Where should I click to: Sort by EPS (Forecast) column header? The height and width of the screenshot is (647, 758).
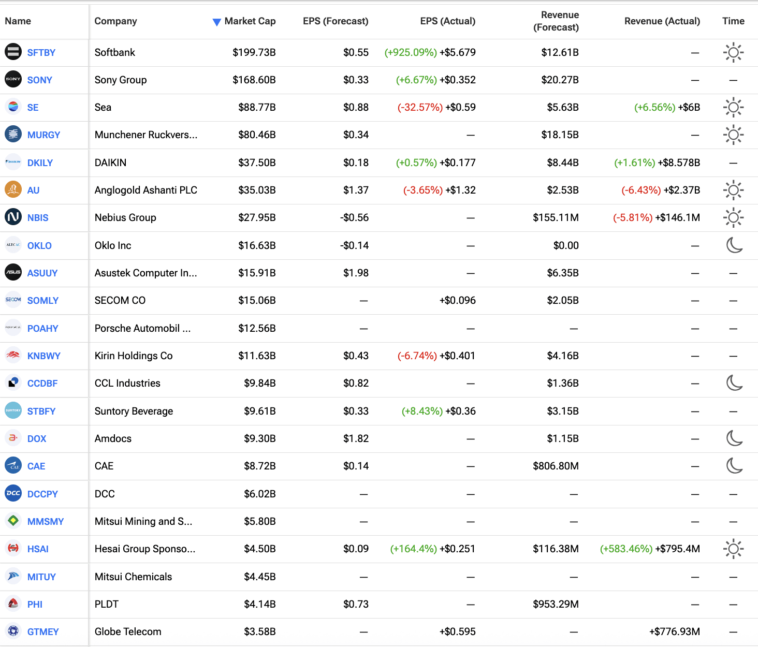[x=336, y=21]
